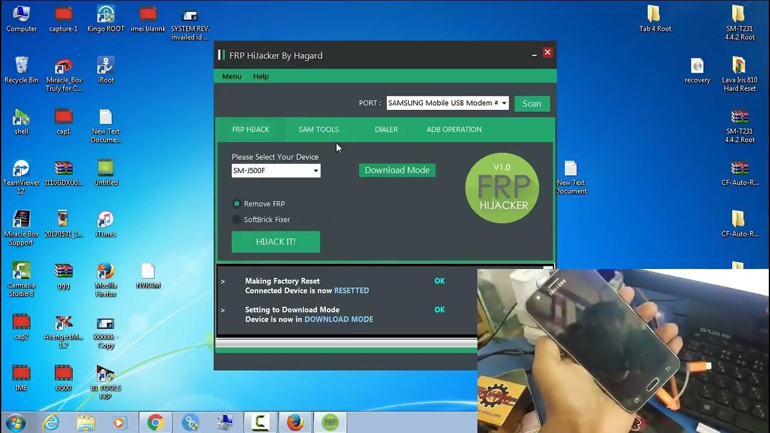Switch to the ADB OPERATION tab
This screenshot has width=770, height=433.
(x=454, y=129)
